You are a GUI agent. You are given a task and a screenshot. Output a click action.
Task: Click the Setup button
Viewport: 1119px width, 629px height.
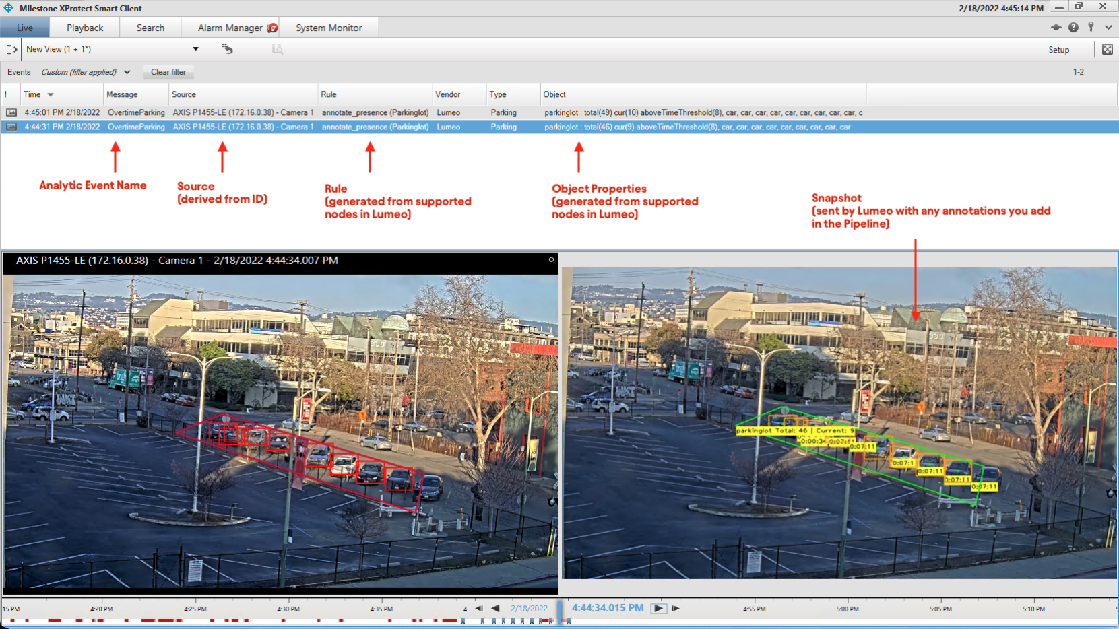click(x=1058, y=50)
